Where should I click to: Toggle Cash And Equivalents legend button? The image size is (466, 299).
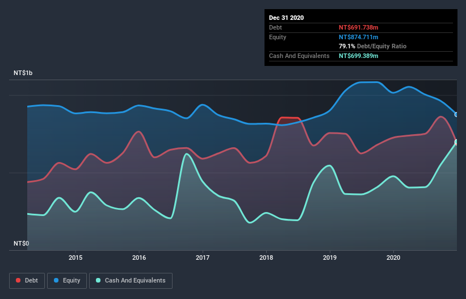pyautogui.click(x=131, y=281)
